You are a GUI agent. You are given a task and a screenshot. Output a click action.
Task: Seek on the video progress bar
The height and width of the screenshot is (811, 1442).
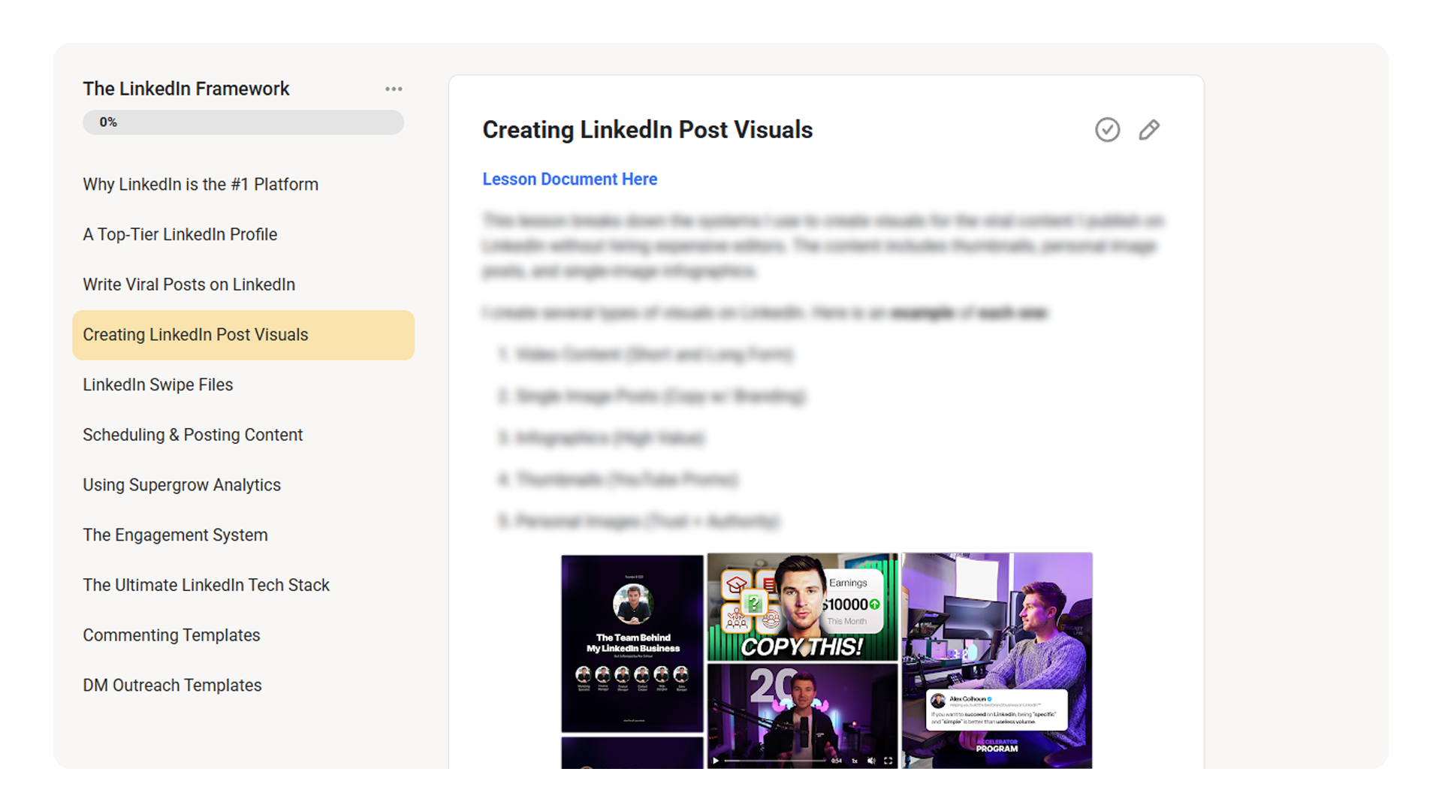click(x=775, y=761)
